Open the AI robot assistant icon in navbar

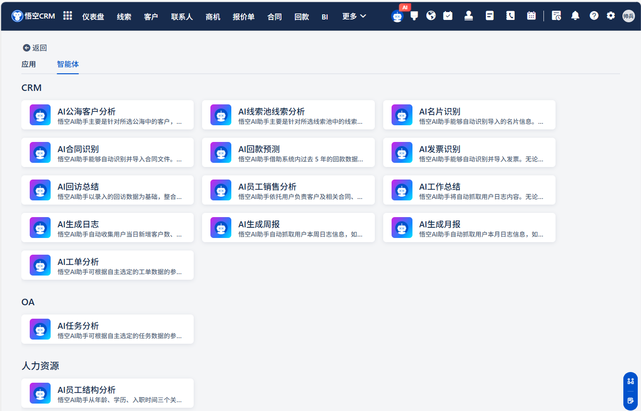pyautogui.click(x=398, y=17)
